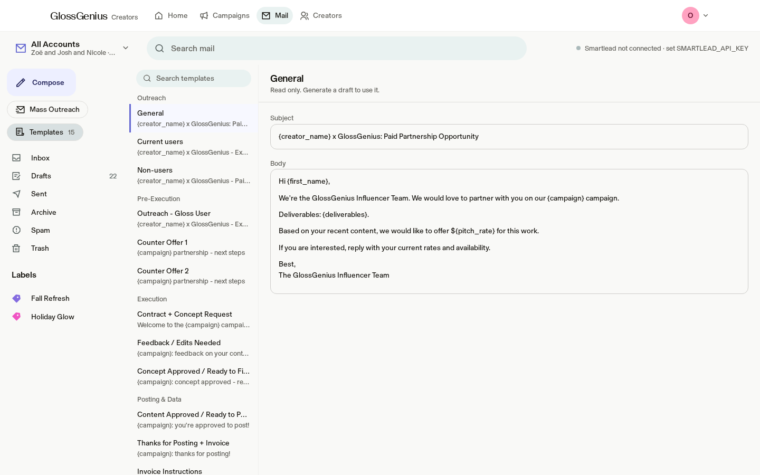Expand the All Accounts chevron dropdown
The height and width of the screenshot is (475, 760).
[x=126, y=48]
